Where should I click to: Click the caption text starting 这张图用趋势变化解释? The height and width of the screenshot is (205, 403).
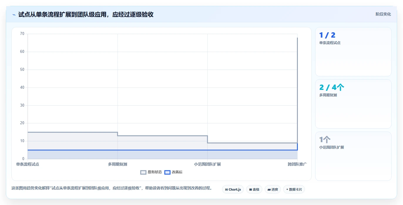(x=112, y=188)
